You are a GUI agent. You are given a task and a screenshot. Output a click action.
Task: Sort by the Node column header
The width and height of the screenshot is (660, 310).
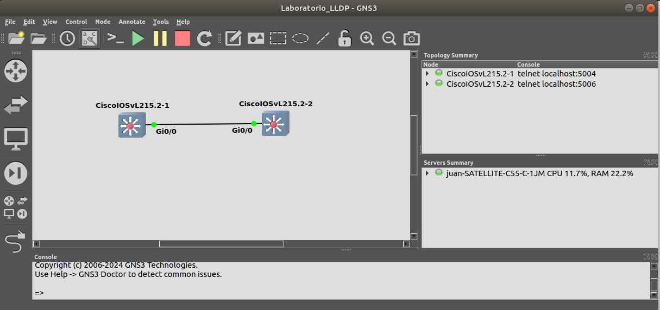tap(469, 64)
